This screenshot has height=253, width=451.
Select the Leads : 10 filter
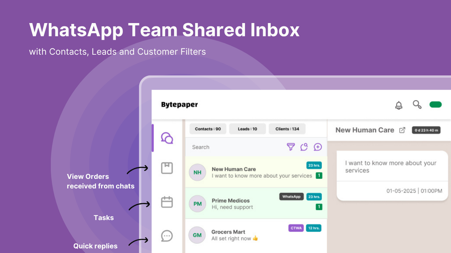click(x=248, y=129)
